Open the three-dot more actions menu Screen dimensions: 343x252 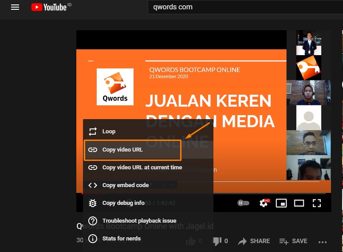[323, 242]
